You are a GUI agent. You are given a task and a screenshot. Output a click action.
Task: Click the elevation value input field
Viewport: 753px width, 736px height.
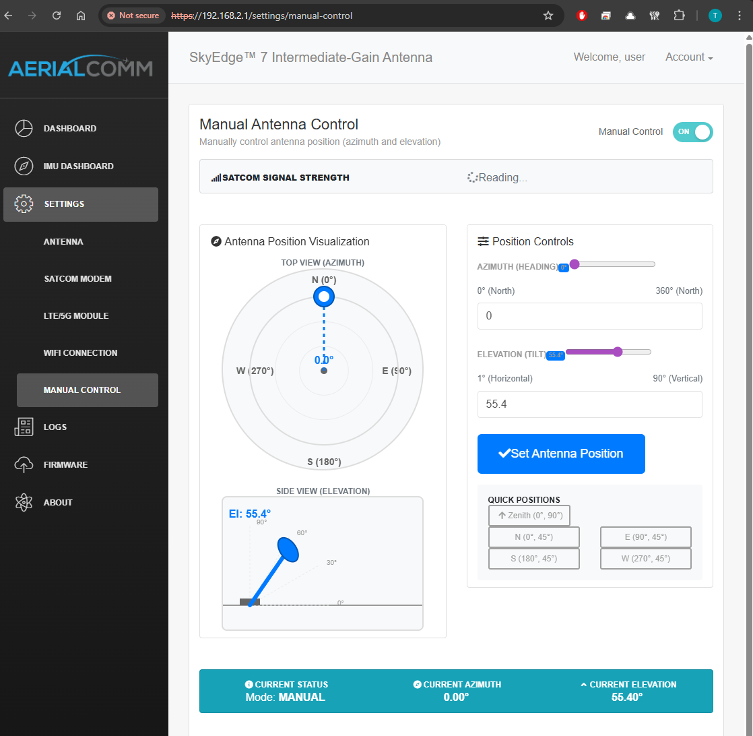pos(589,404)
